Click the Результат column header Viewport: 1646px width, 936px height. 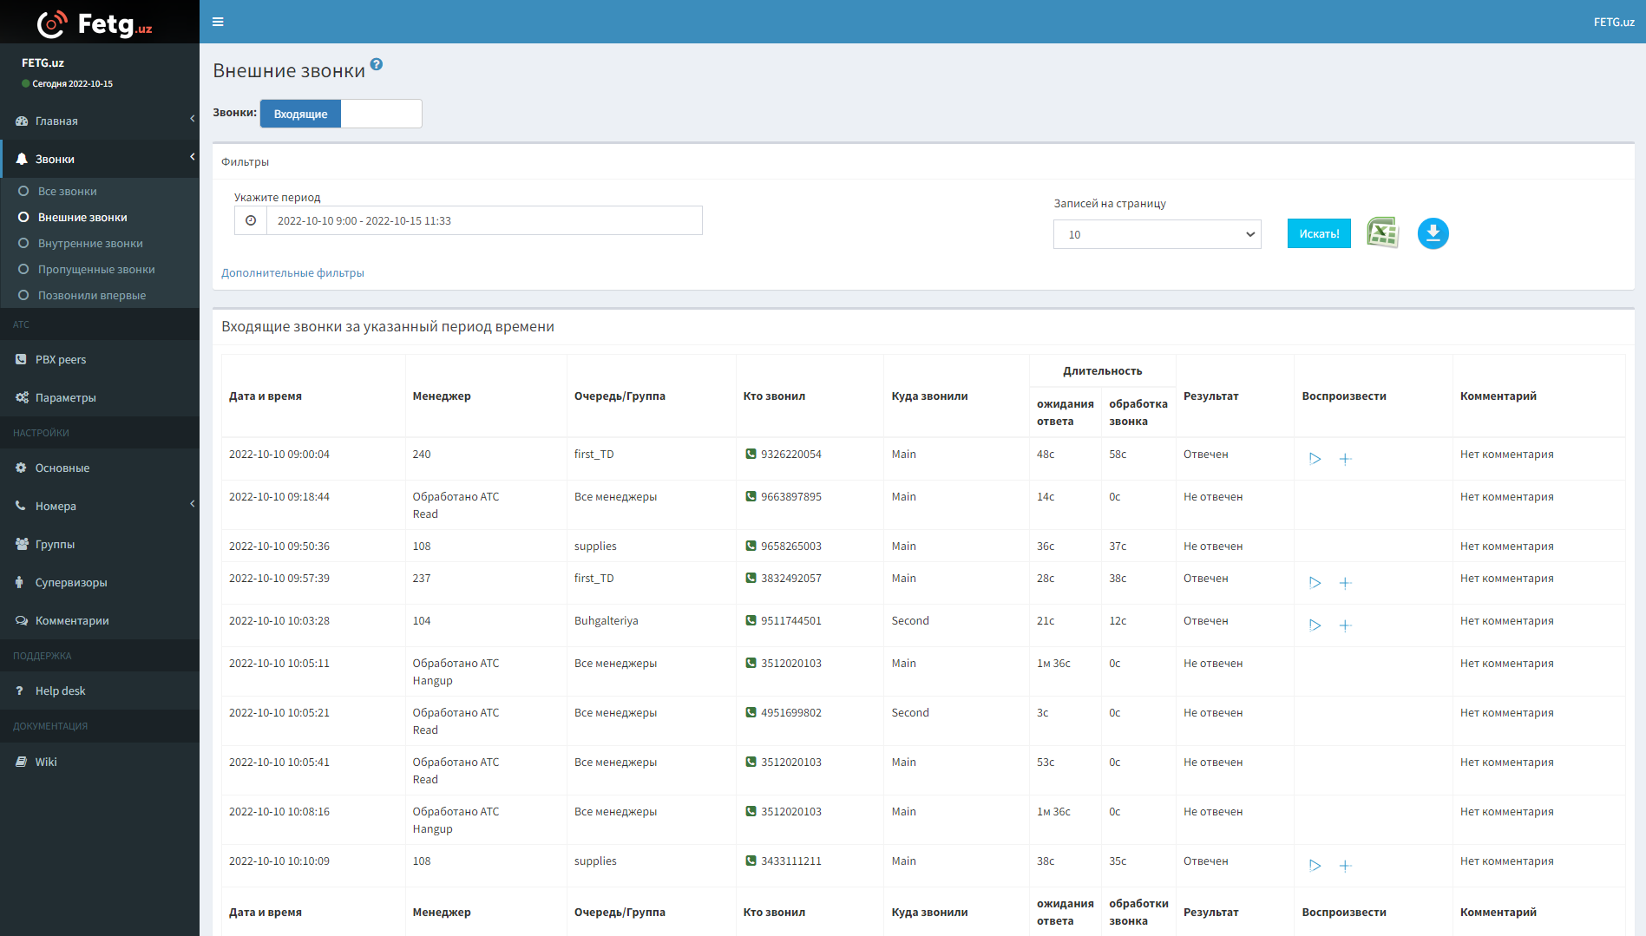(x=1211, y=396)
